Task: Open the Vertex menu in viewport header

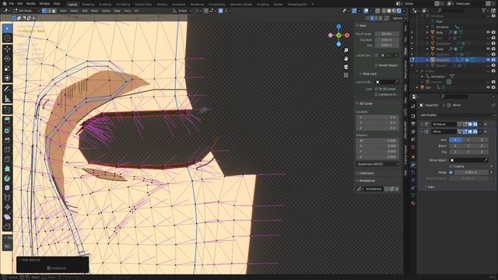Action: point(106,11)
